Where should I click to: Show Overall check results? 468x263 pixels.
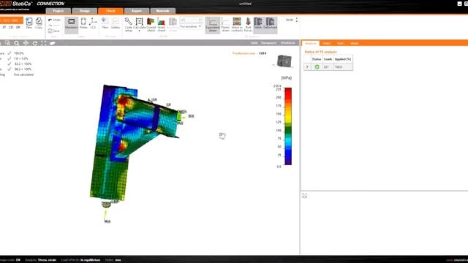[x=151, y=24]
